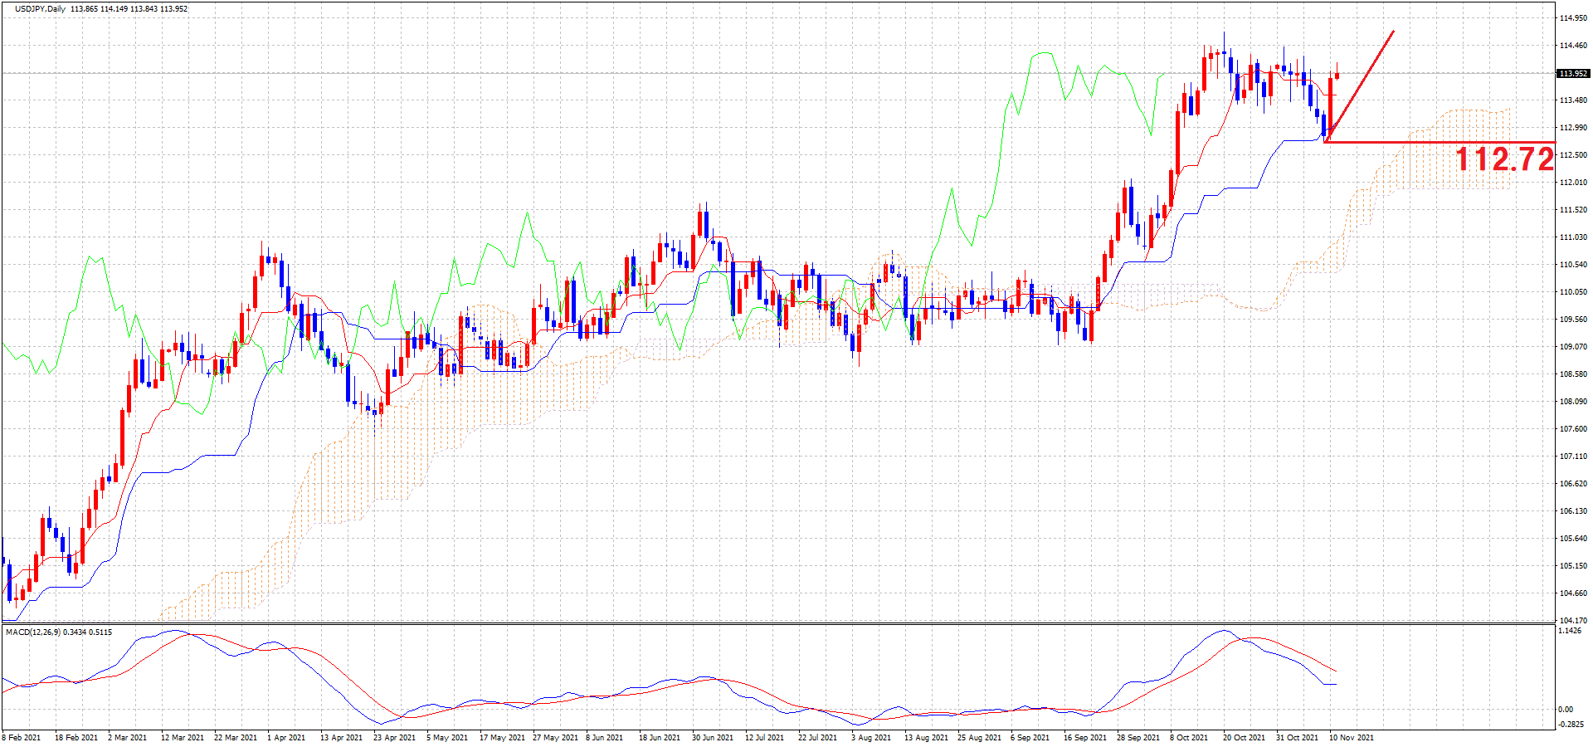Click the 1.1426 MACD scale value
Viewport: 1593px width, 747px height.
(1570, 631)
